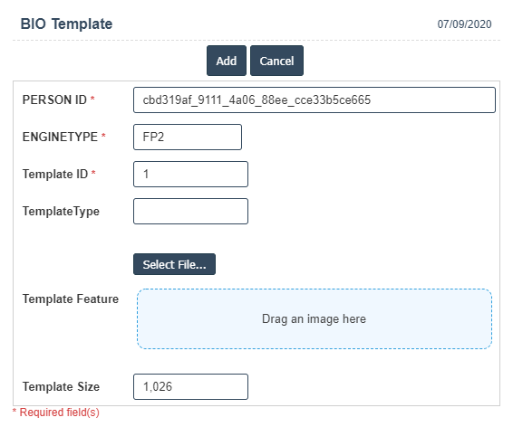The height and width of the screenshot is (427, 513).
Task: Click the Required field(s) note
Action: pyautogui.click(x=56, y=413)
